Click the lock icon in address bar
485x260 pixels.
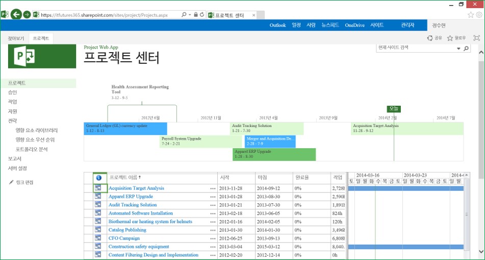196,15
